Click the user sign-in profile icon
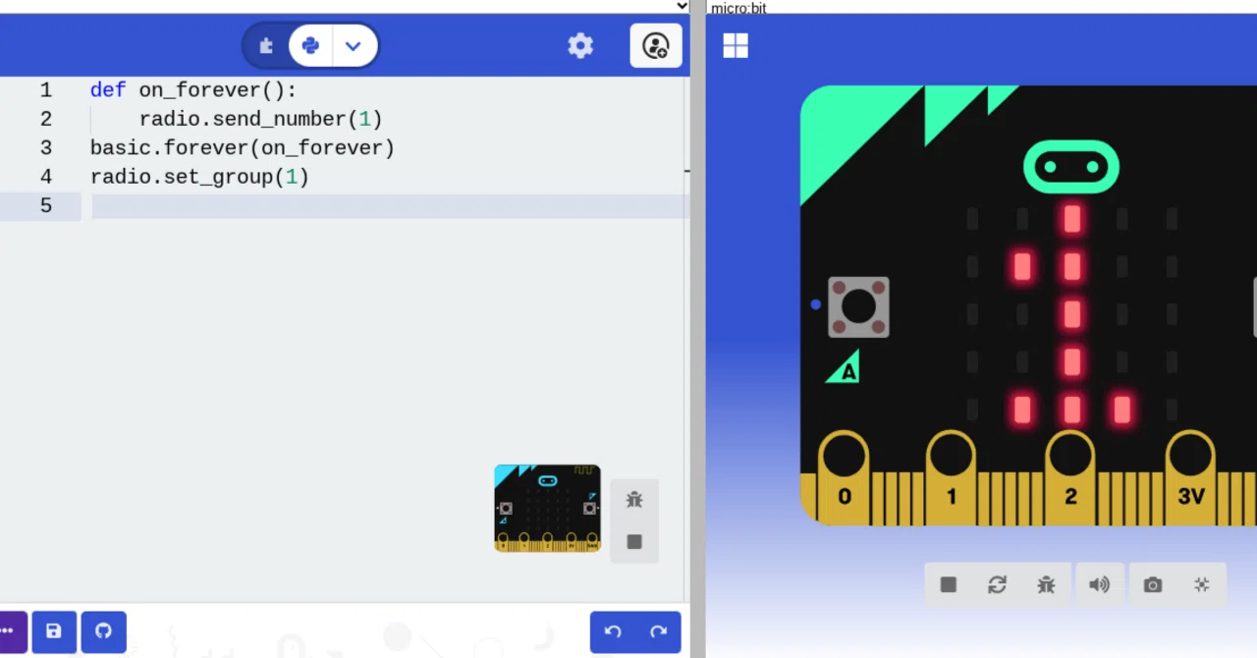Image resolution: width=1257 pixels, height=658 pixels. pyautogui.click(x=656, y=45)
